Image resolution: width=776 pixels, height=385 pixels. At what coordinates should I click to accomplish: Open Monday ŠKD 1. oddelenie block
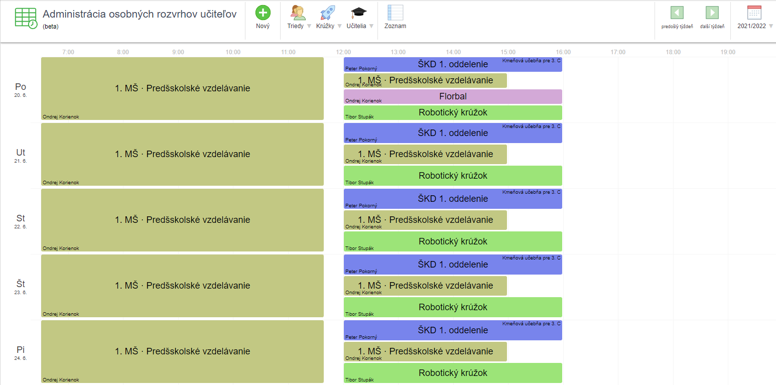(453, 64)
